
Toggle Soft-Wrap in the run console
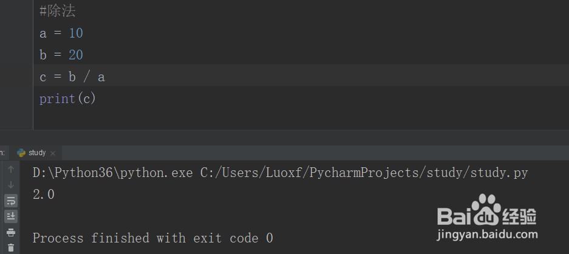11,201
